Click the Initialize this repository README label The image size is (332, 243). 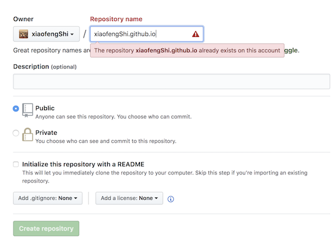click(x=83, y=165)
